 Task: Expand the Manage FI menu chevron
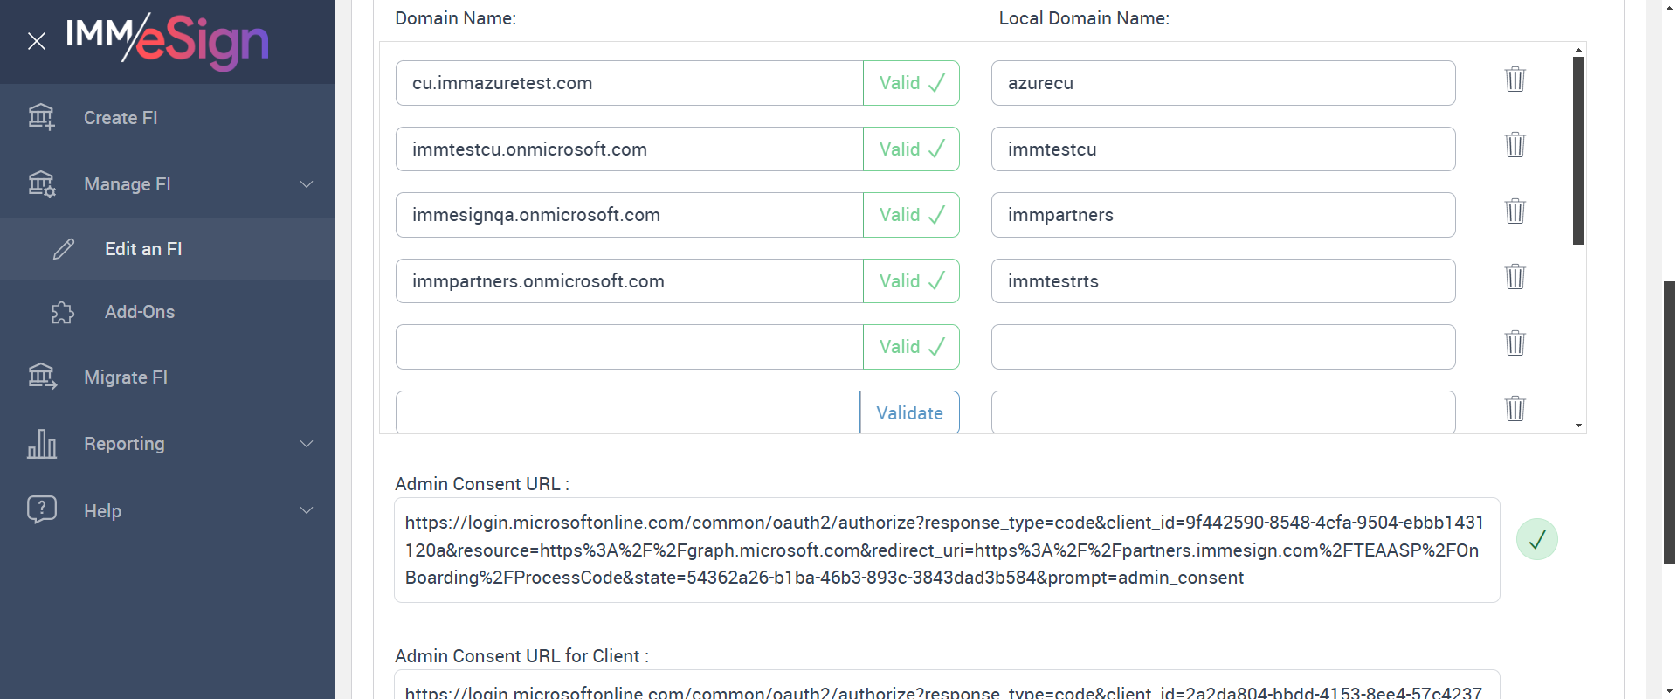pos(307,184)
